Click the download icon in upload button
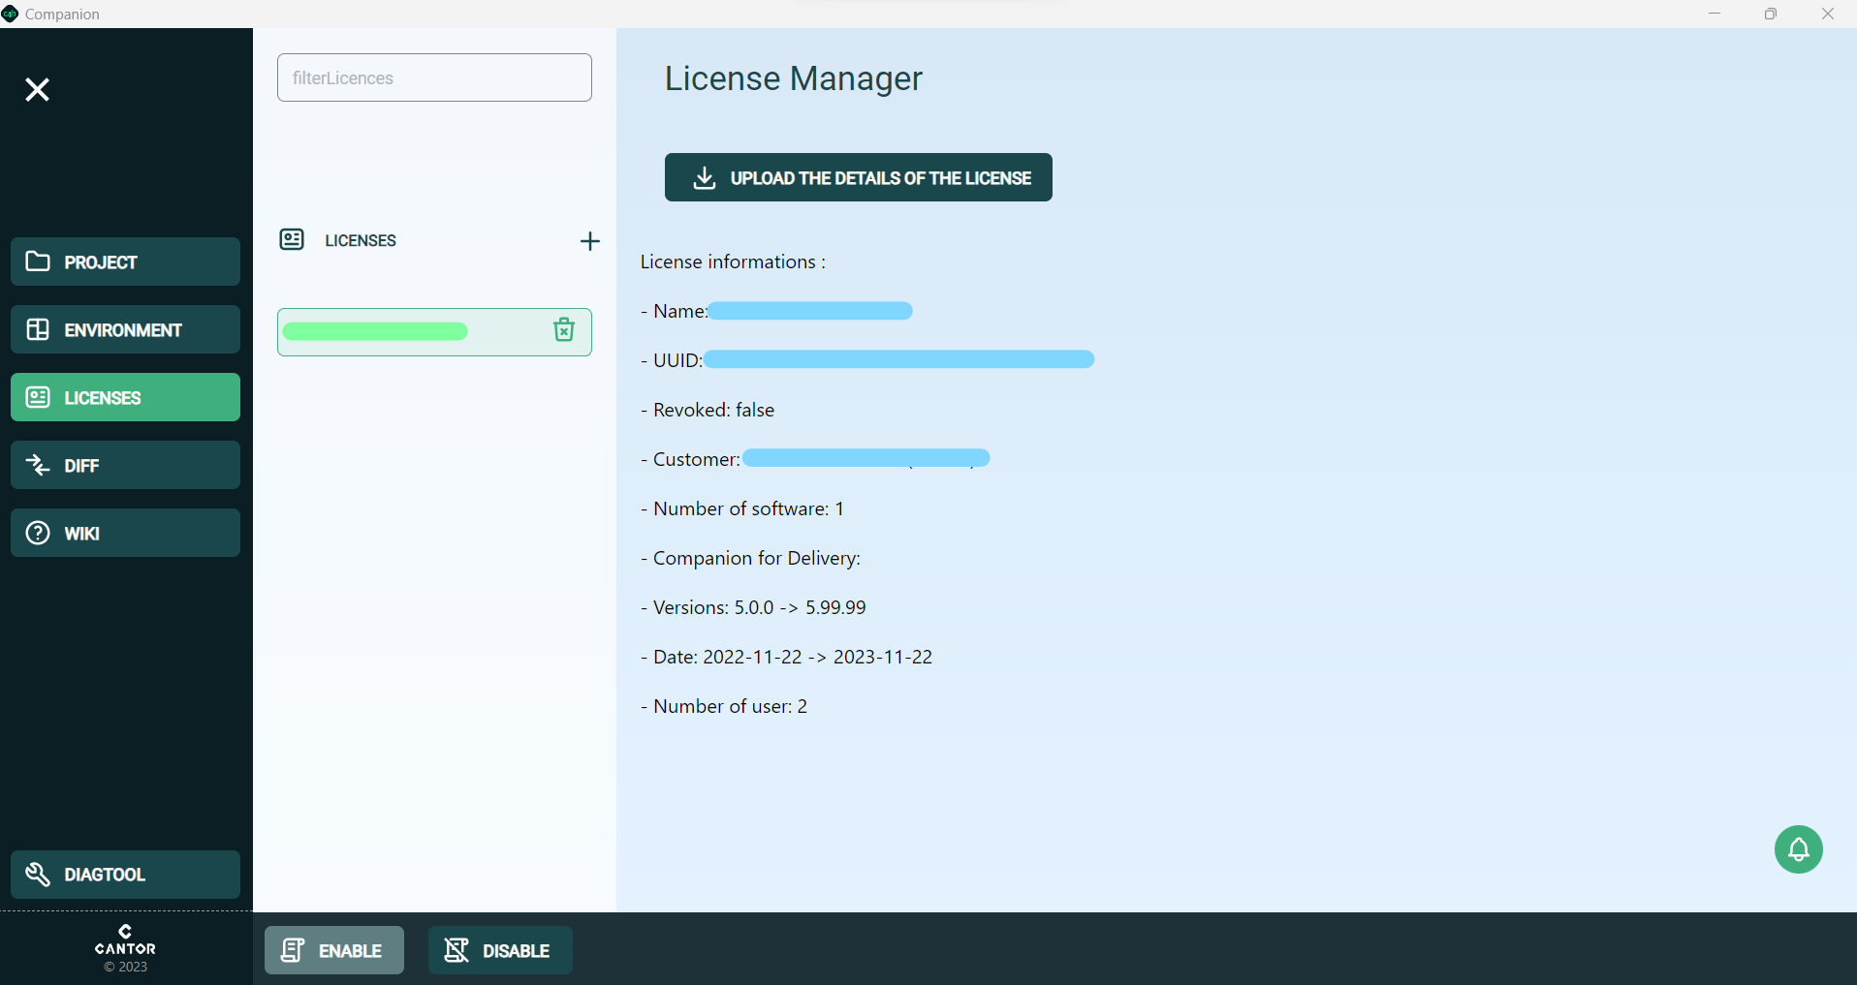Screen dimensions: 1857x985 click(x=705, y=177)
